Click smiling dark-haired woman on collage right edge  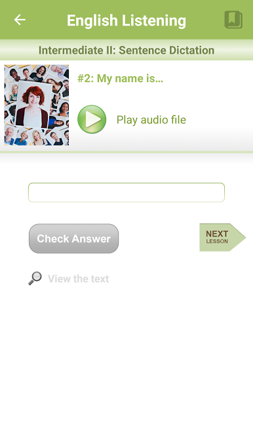pos(63,109)
